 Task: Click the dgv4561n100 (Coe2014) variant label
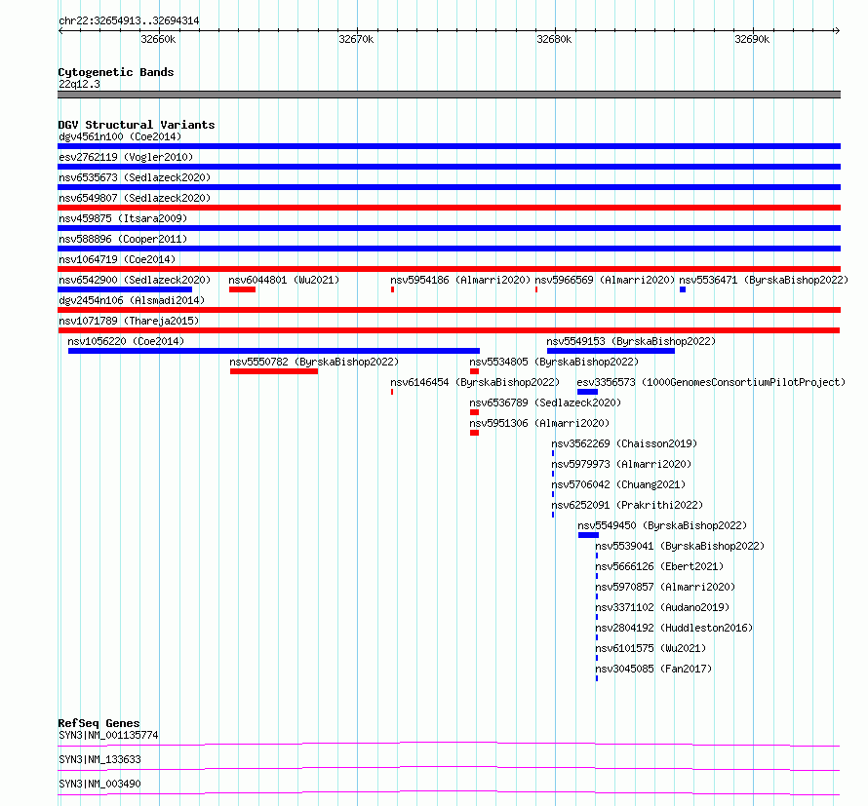pyautogui.click(x=120, y=136)
